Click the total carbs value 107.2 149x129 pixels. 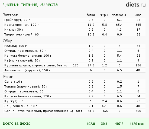coord(119,124)
